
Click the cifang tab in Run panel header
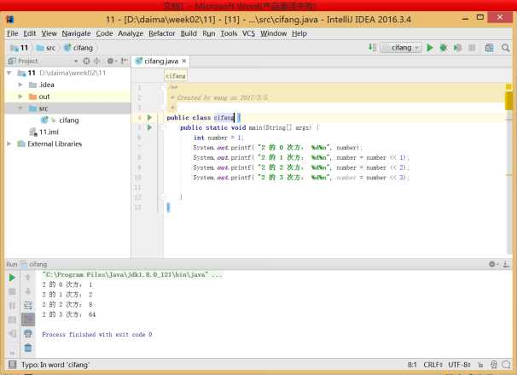(x=34, y=264)
